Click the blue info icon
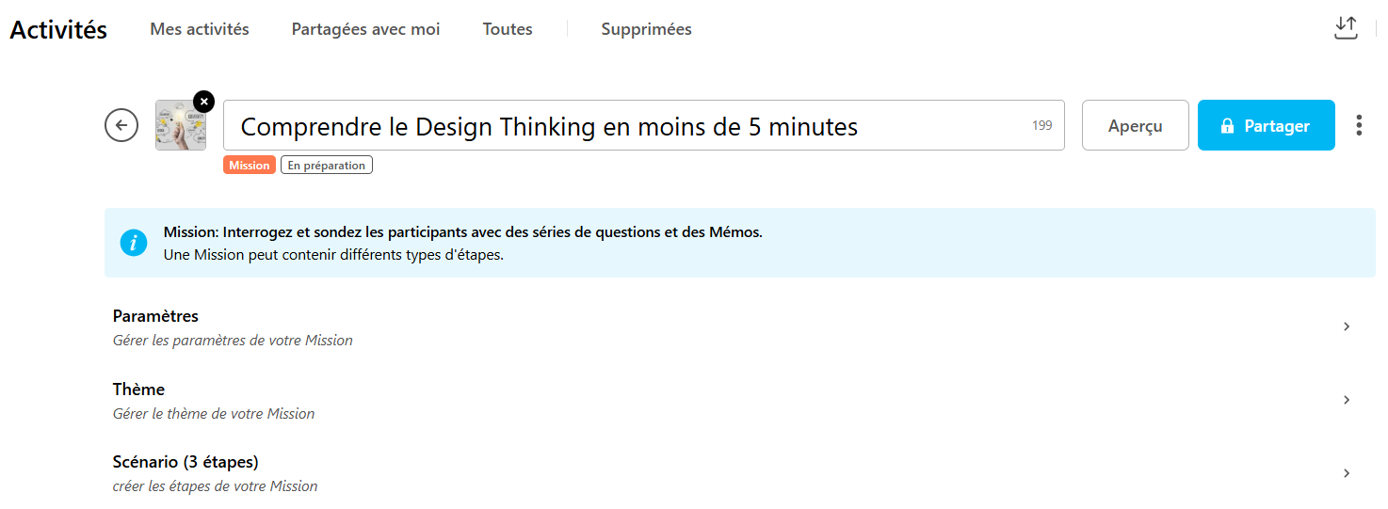Image resolution: width=1388 pixels, height=509 pixels. tap(134, 243)
